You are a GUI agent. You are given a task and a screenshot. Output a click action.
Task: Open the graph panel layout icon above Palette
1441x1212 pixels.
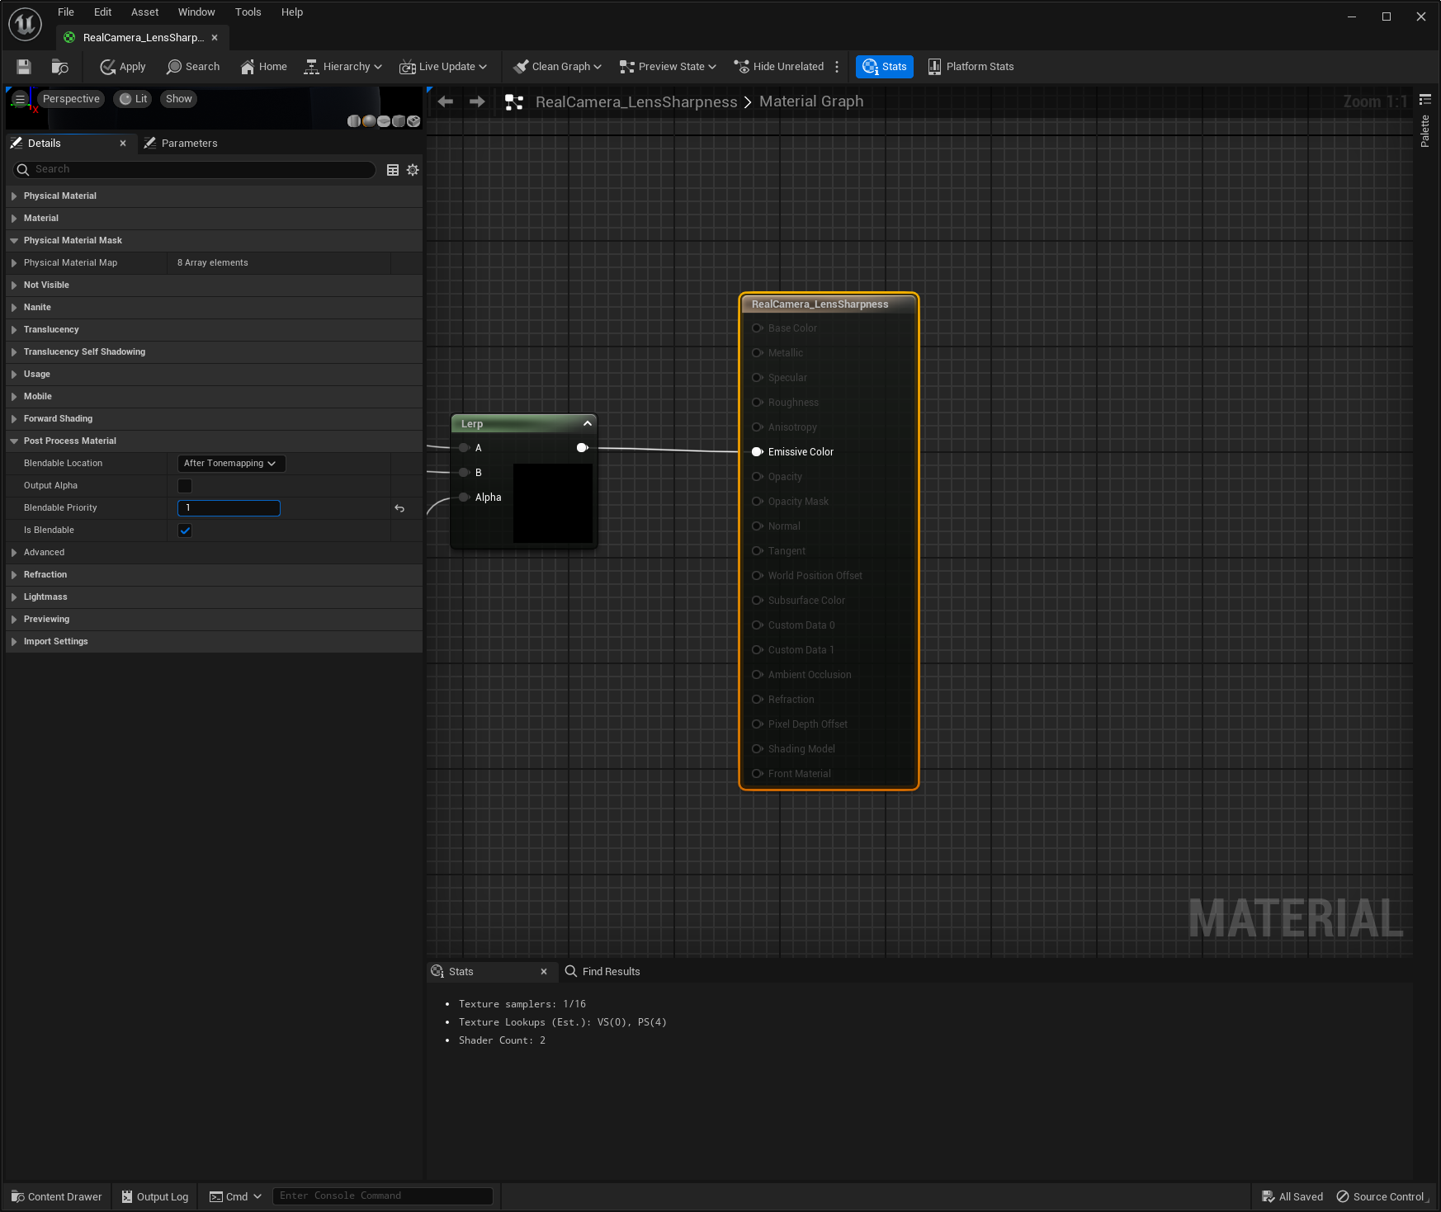pos(1425,100)
